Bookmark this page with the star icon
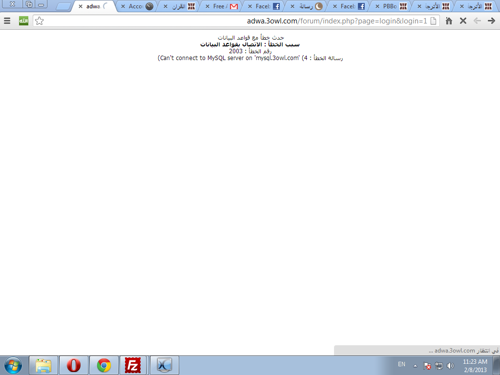Viewport: 500px width, 375px height. [39, 21]
